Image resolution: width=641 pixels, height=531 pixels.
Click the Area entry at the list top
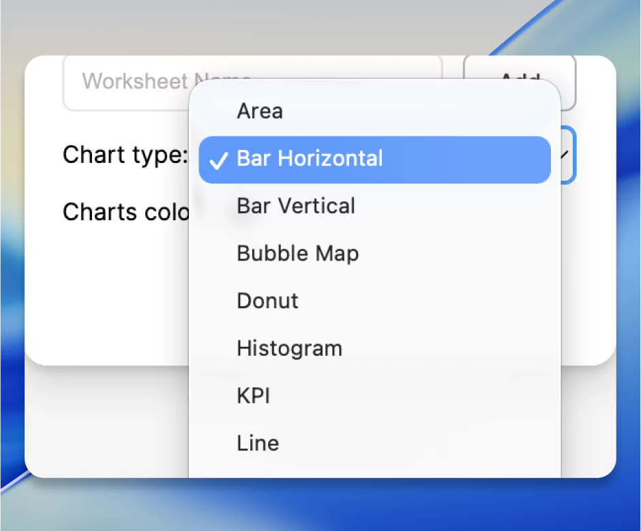click(260, 110)
